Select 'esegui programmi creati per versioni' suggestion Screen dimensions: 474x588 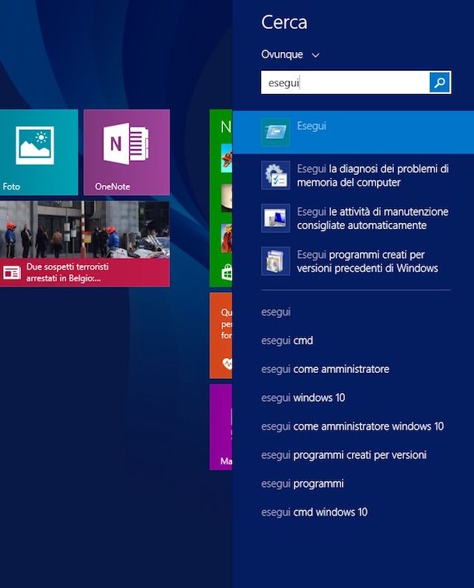click(344, 455)
